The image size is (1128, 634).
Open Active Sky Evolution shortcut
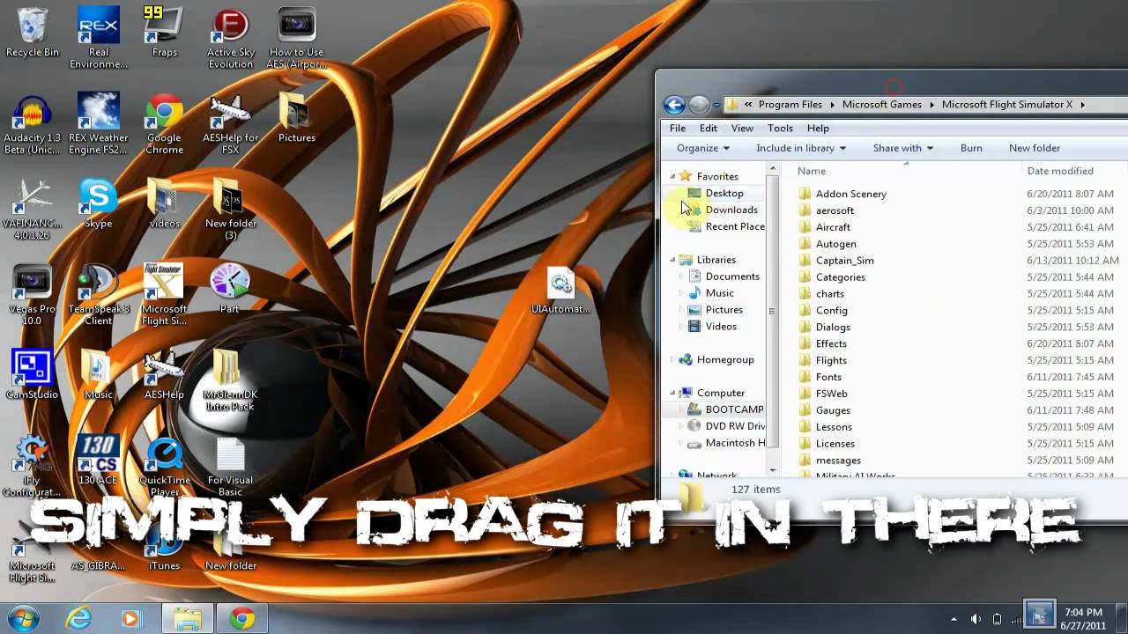[230, 38]
